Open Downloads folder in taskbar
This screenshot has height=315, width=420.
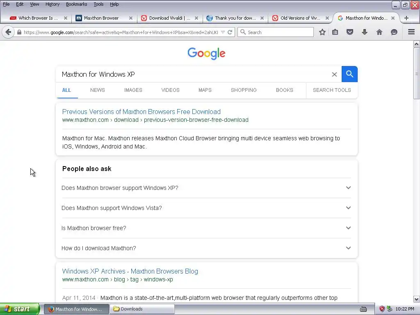[142, 309]
